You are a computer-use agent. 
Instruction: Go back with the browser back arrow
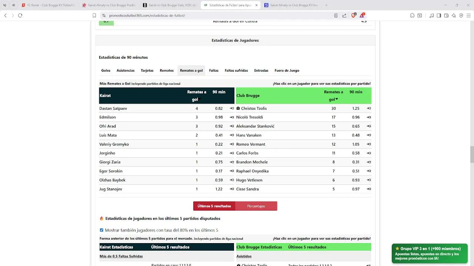5,16
